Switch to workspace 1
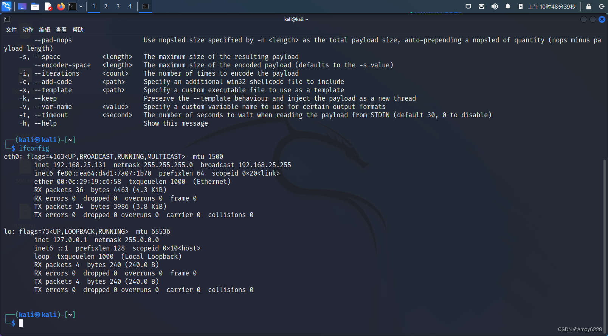608x336 pixels. [94, 6]
